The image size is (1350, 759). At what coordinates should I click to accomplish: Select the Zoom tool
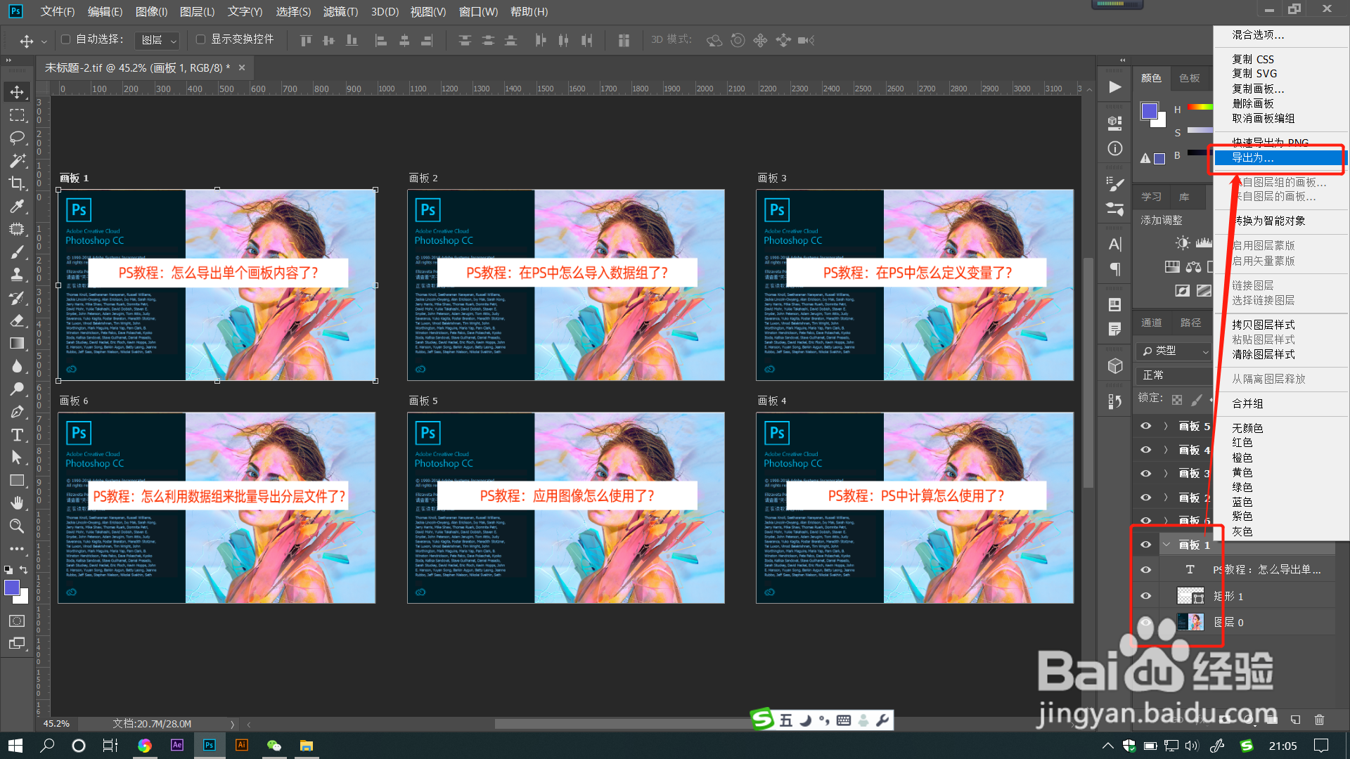tap(17, 526)
